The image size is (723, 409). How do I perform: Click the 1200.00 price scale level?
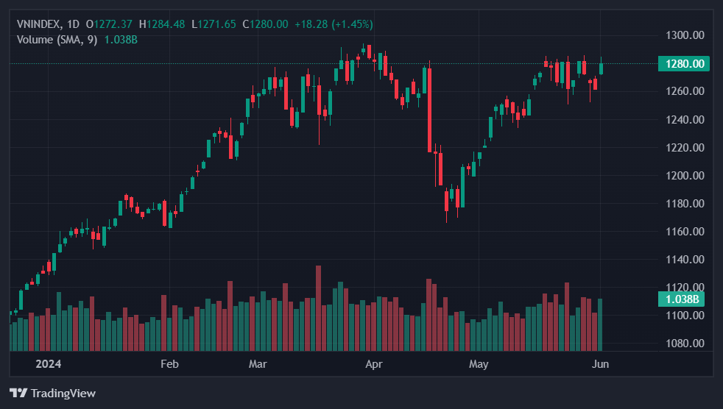[685, 176]
